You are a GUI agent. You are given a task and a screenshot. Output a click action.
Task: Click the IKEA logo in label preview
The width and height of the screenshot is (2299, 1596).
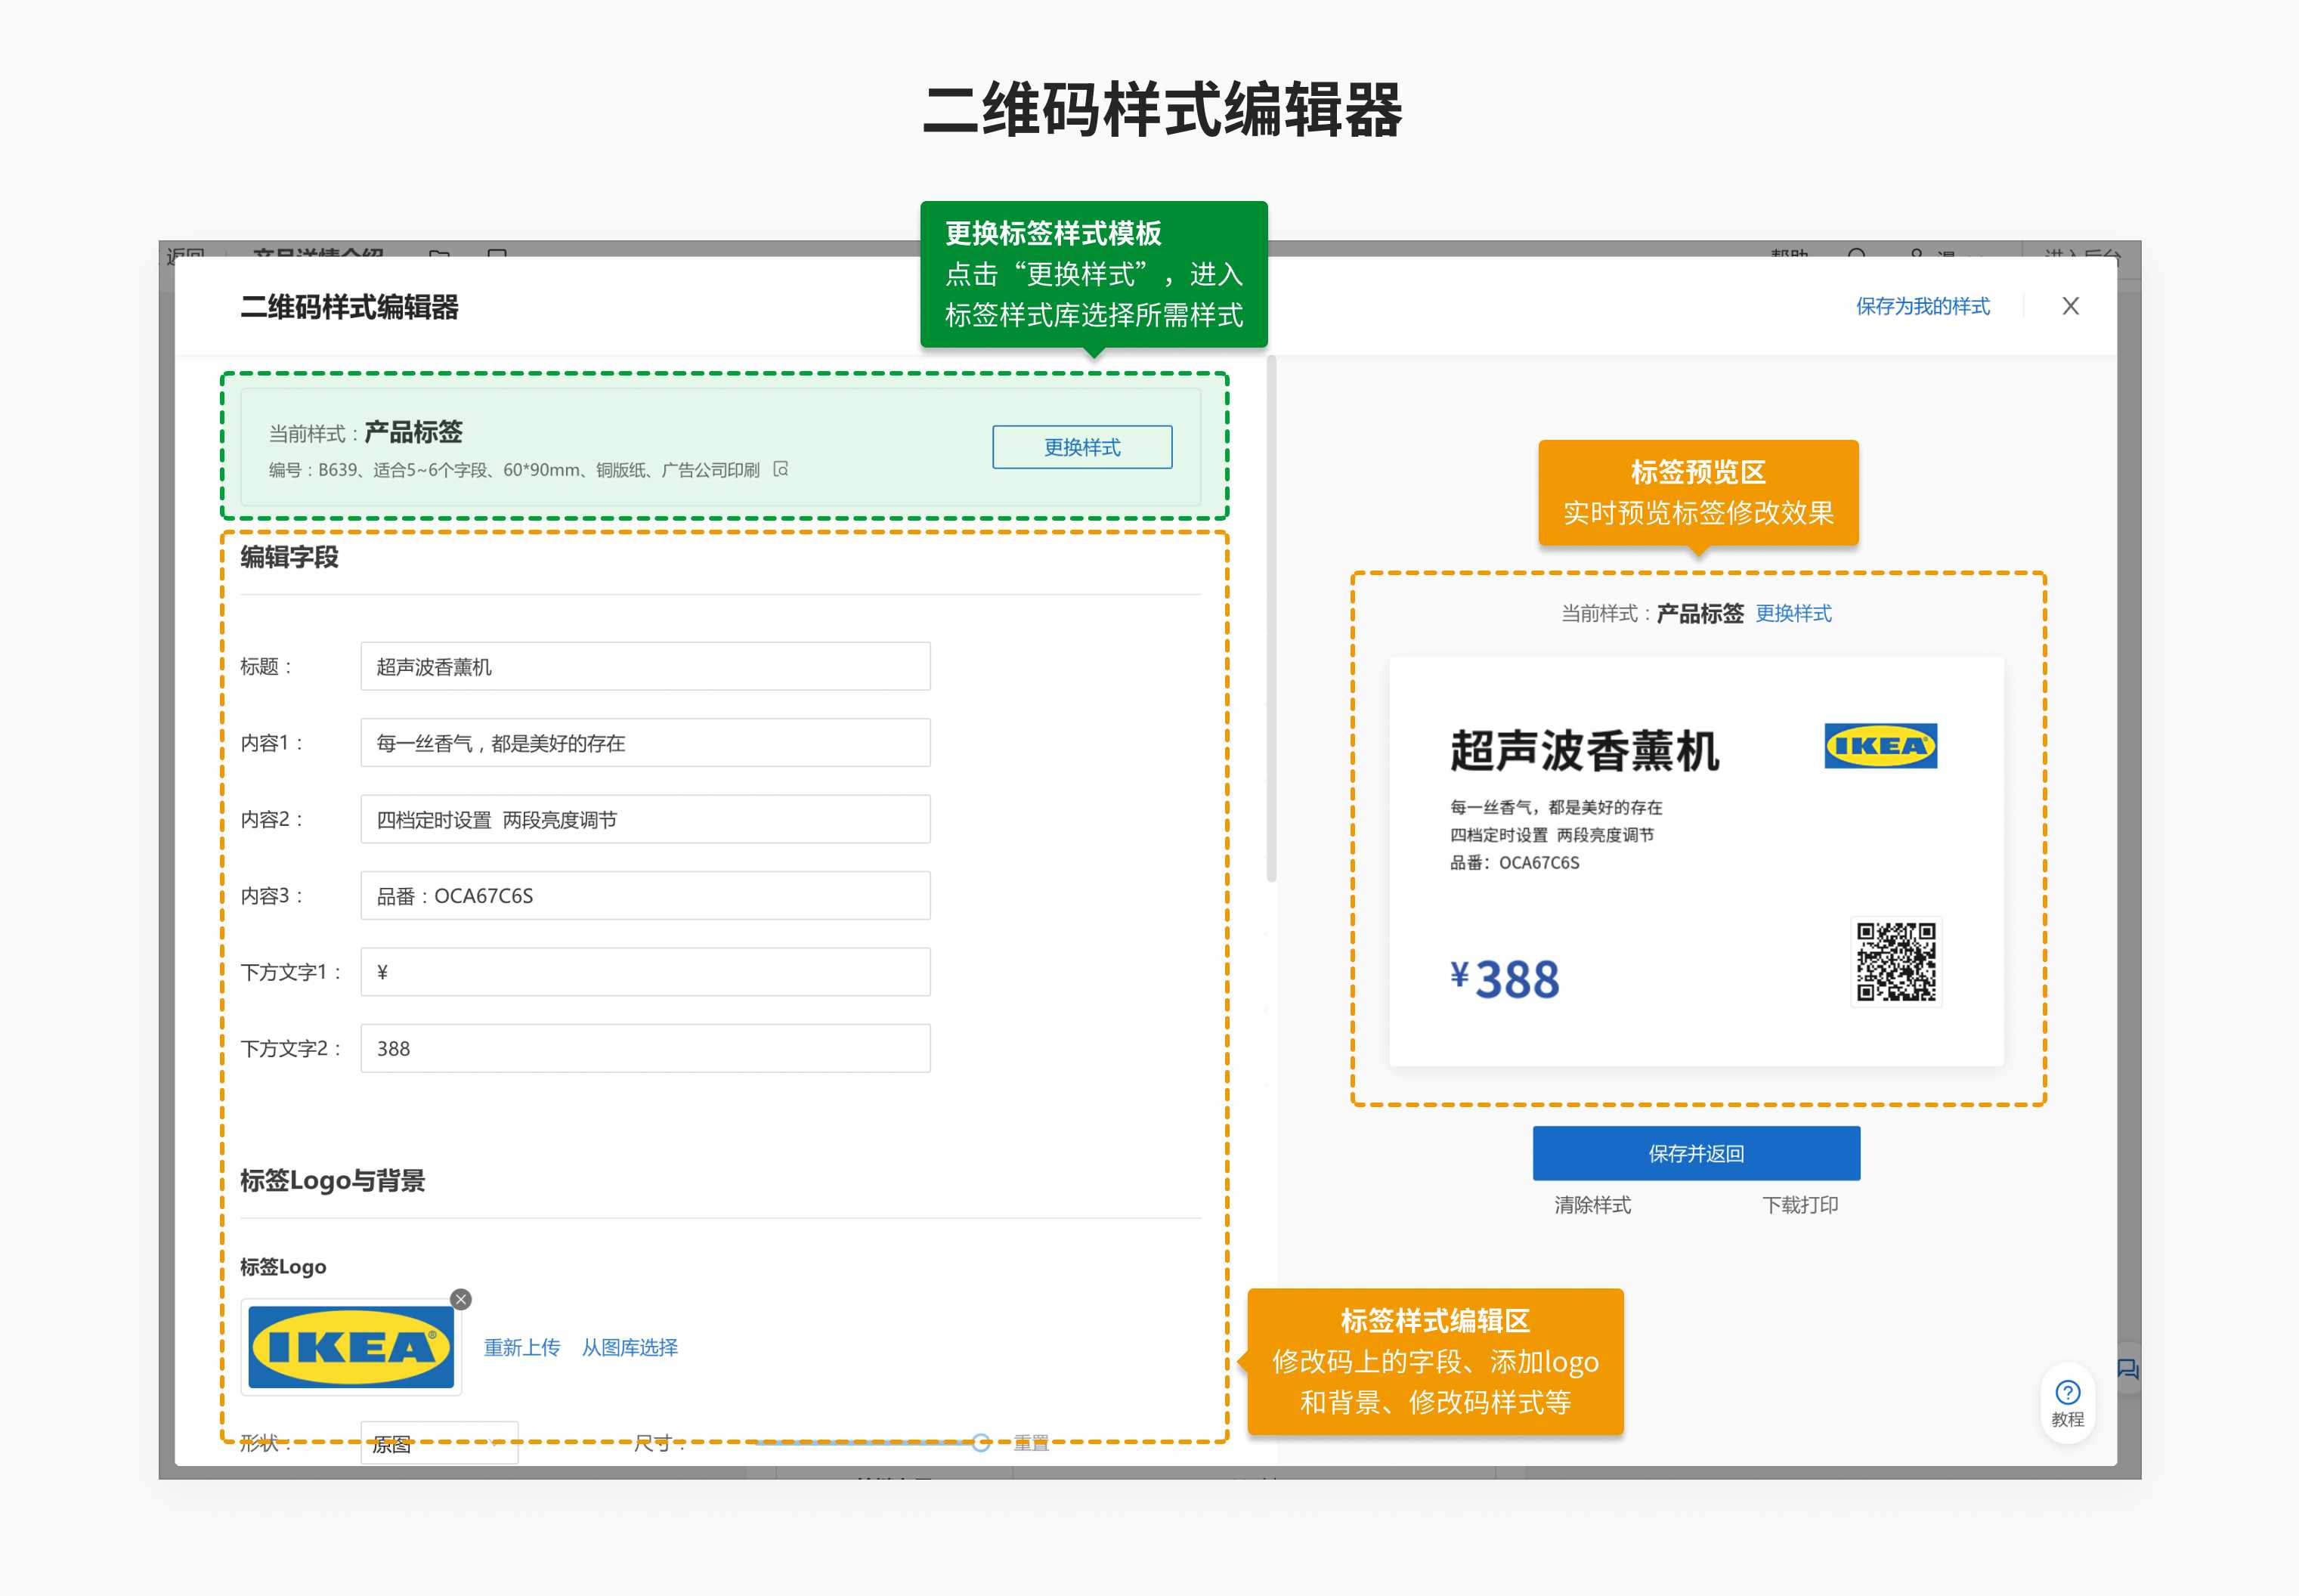point(1880,746)
